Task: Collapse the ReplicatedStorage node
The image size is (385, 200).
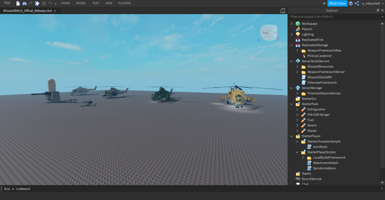Action: [292, 45]
